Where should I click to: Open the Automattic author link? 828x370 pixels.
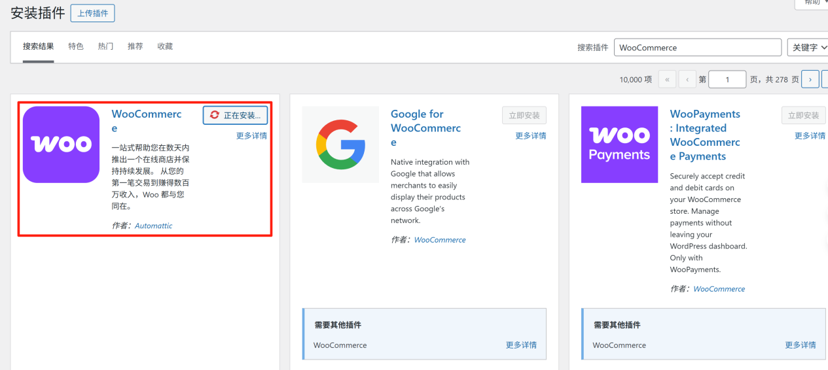pyautogui.click(x=154, y=226)
